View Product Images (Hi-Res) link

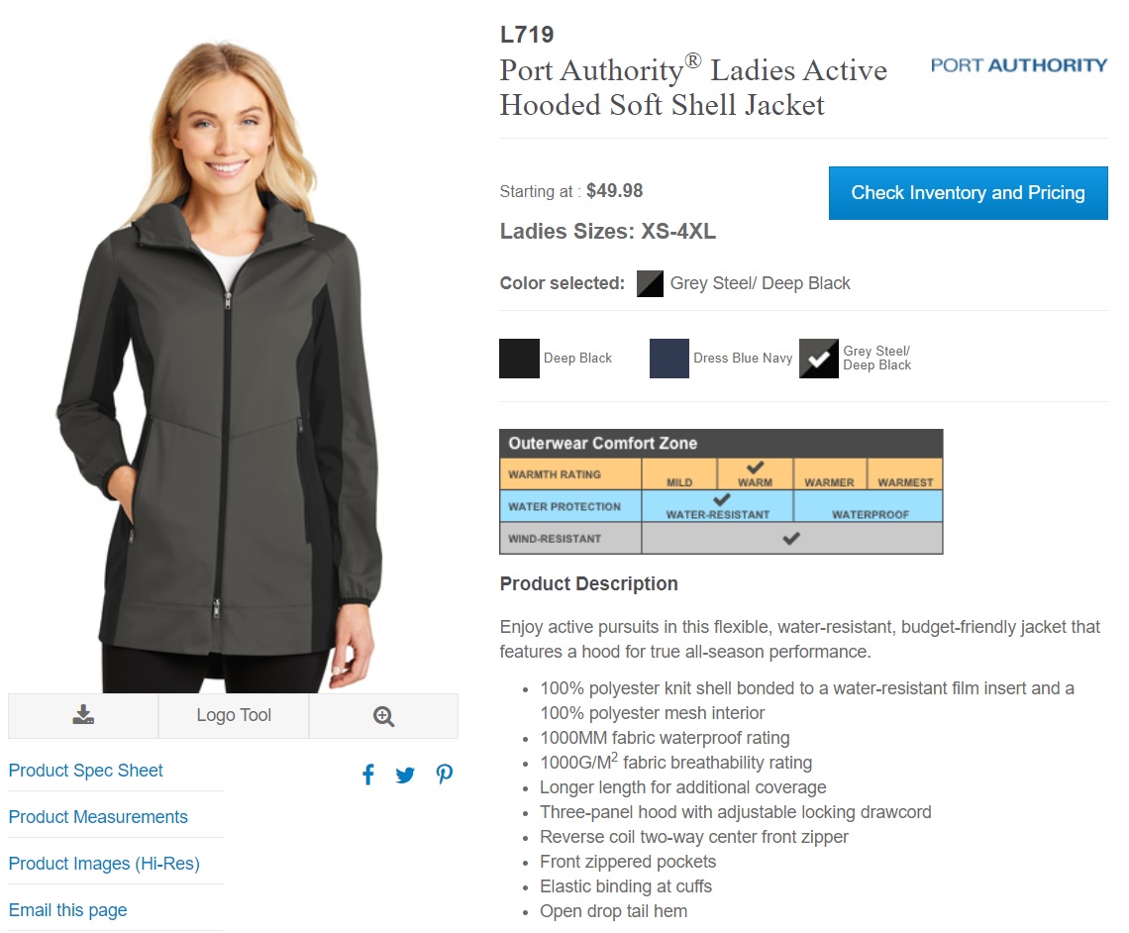(104, 864)
